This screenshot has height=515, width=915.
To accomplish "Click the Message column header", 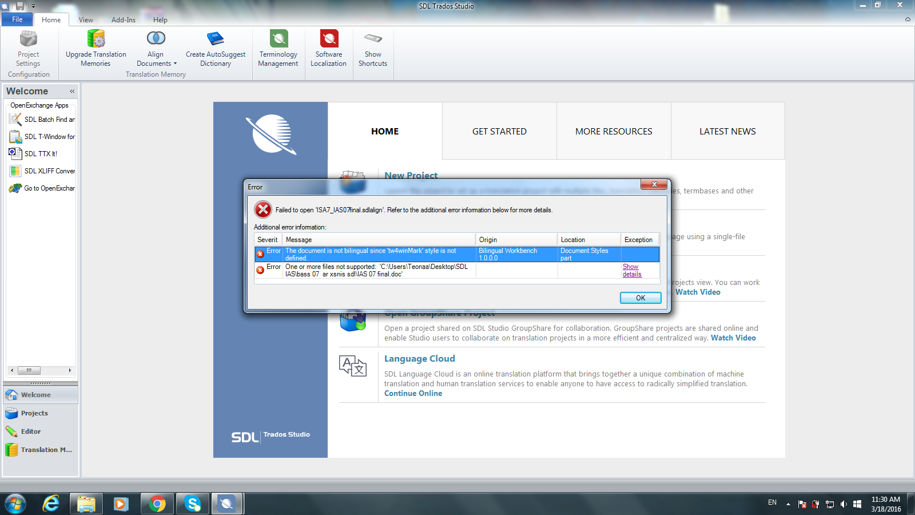I will click(x=379, y=240).
